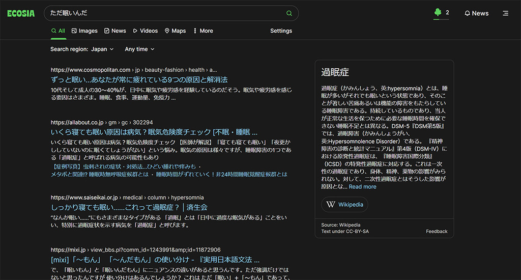Select the News search tab
The width and height of the screenshot is (521, 280).
coord(115,31)
